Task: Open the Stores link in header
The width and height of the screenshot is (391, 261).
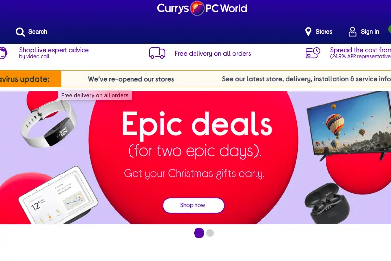Action: (324, 32)
